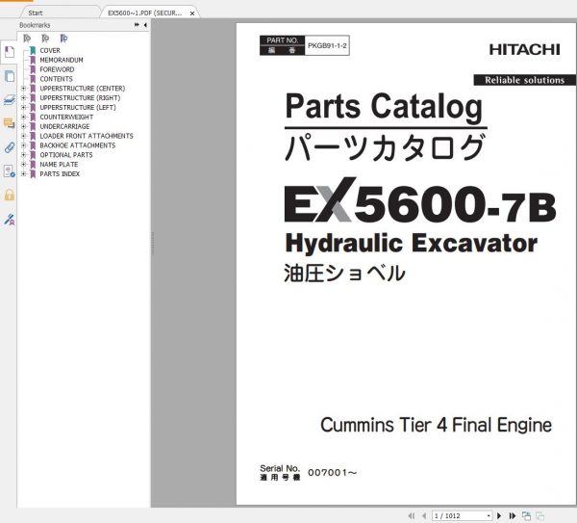The width and height of the screenshot is (577, 523).
Task: Click the Bookmarks panel title
Action: (35, 25)
